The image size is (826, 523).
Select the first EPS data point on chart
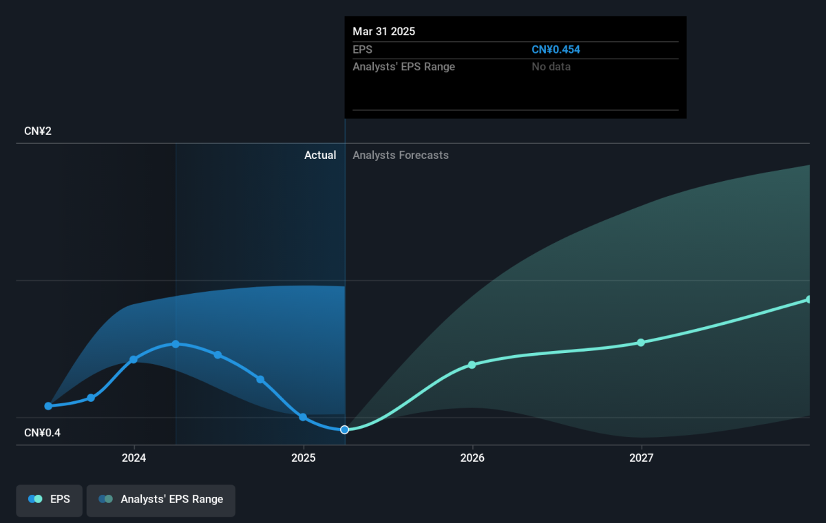pos(48,406)
